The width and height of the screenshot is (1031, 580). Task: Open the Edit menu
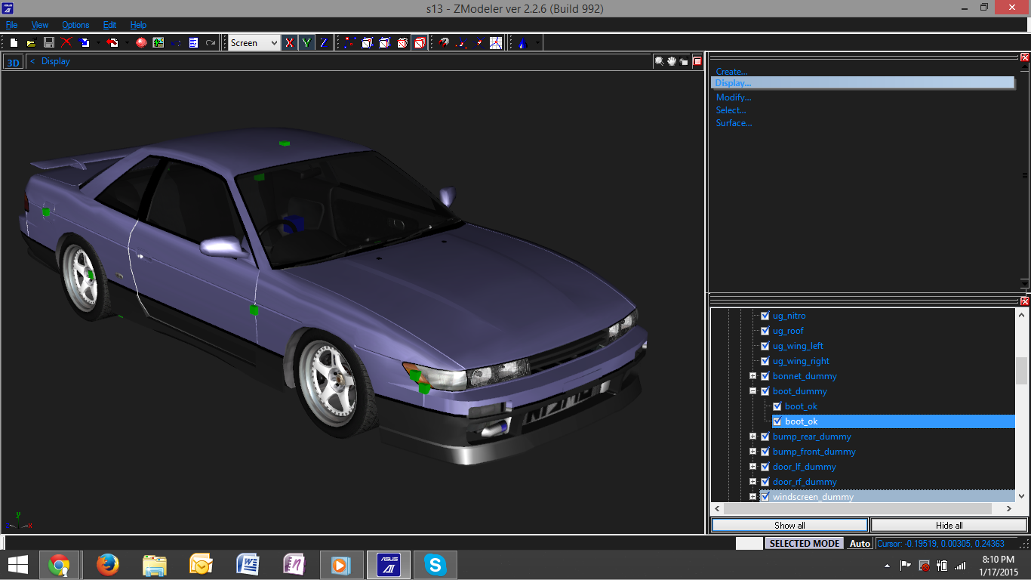pyautogui.click(x=110, y=25)
